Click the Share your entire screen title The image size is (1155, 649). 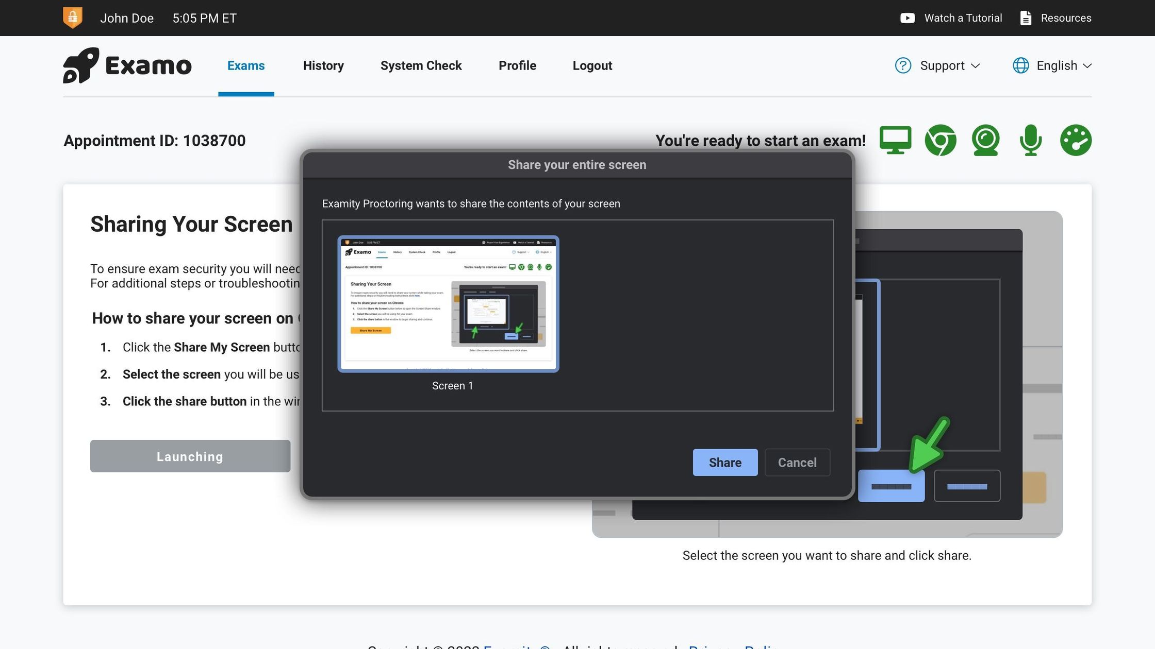point(577,165)
